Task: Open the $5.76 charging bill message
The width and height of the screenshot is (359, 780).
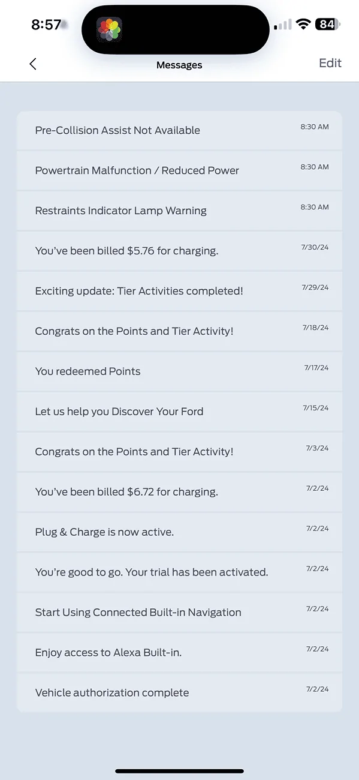Action: [x=179, y=251]
